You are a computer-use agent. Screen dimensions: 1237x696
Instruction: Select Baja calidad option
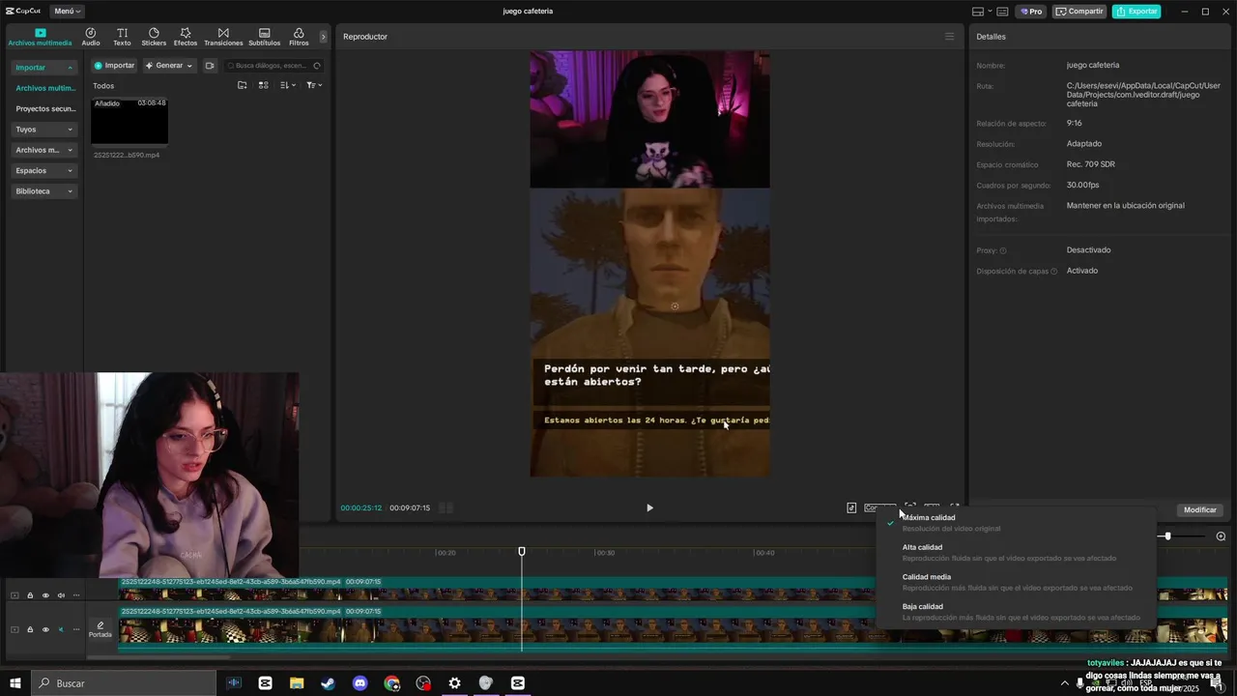[1016, 612]
